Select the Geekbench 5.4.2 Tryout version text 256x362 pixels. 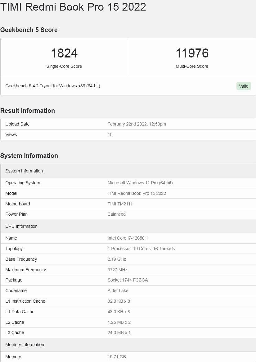pyautogui.click(x=53, y=86)
